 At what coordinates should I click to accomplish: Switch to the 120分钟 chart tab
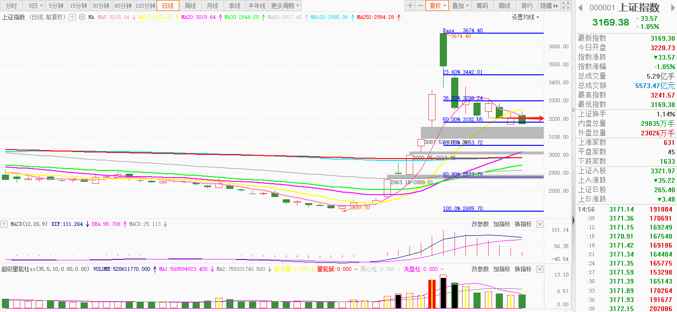[x=145, y=6]
